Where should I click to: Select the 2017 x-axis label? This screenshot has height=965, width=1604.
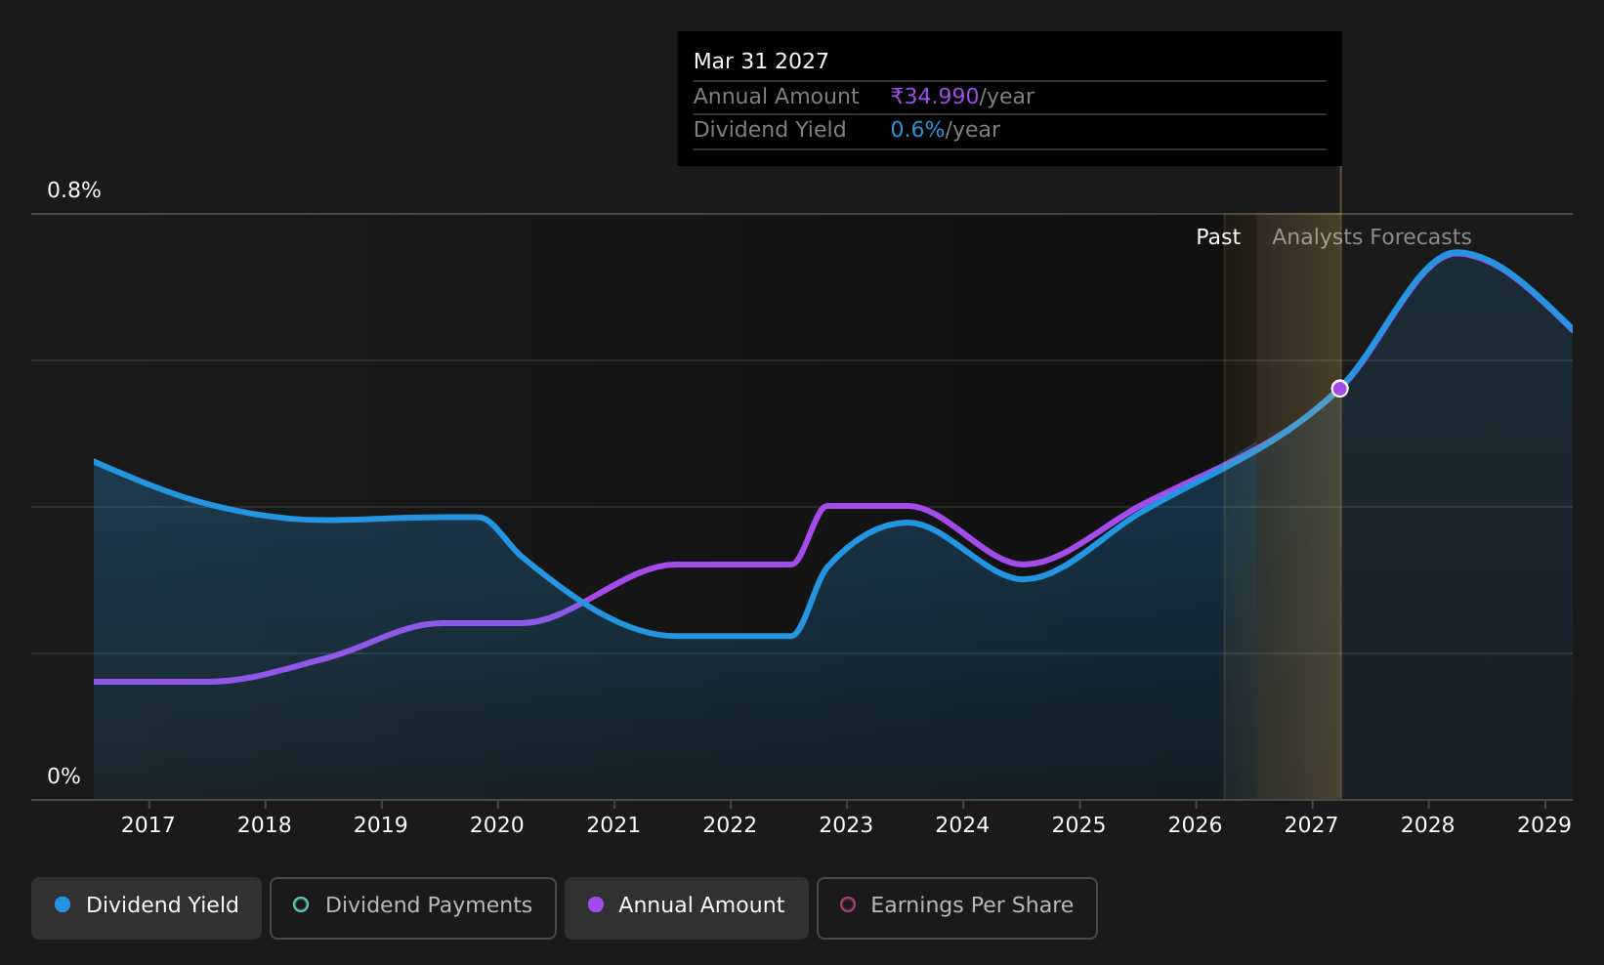click(x=148, y=825)
